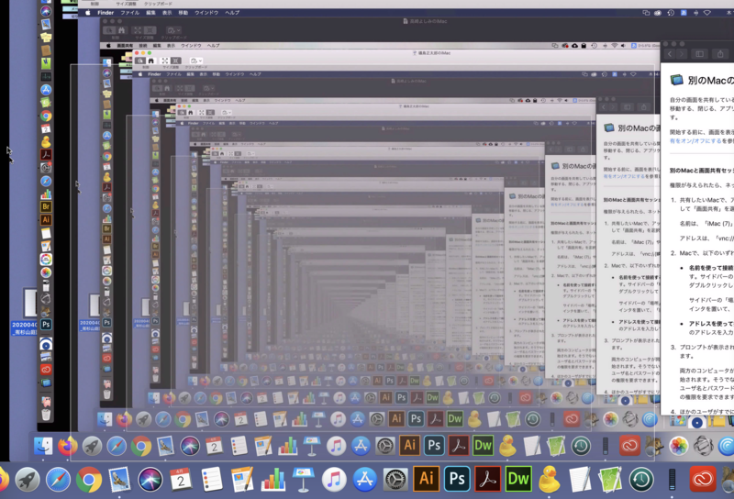734x499 pixels.
Task: Open Creative Cloud in the largest front dock
Action: pyautogui.click(x=703, y=479)
